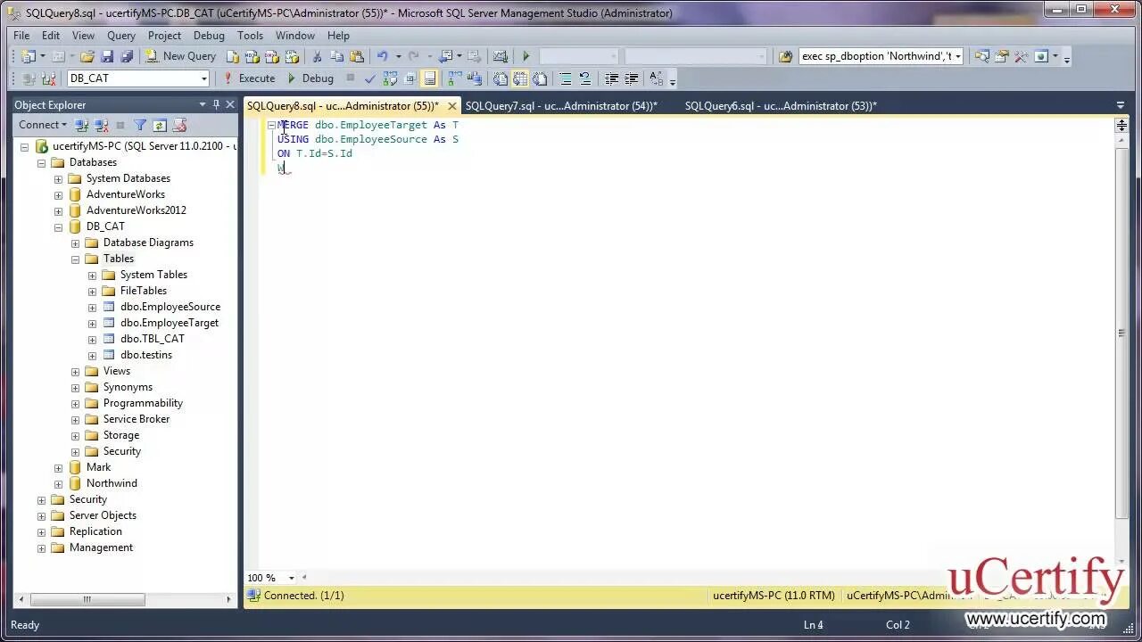Expand the Server Objects node
Image resolution: width=1142 pixels, height=642 pixels.
click(x=41, y=515)
